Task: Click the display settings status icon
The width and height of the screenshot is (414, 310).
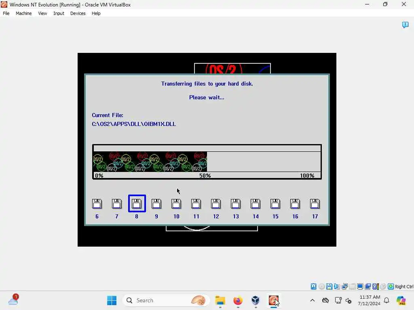Action: (x=360, y=286)
